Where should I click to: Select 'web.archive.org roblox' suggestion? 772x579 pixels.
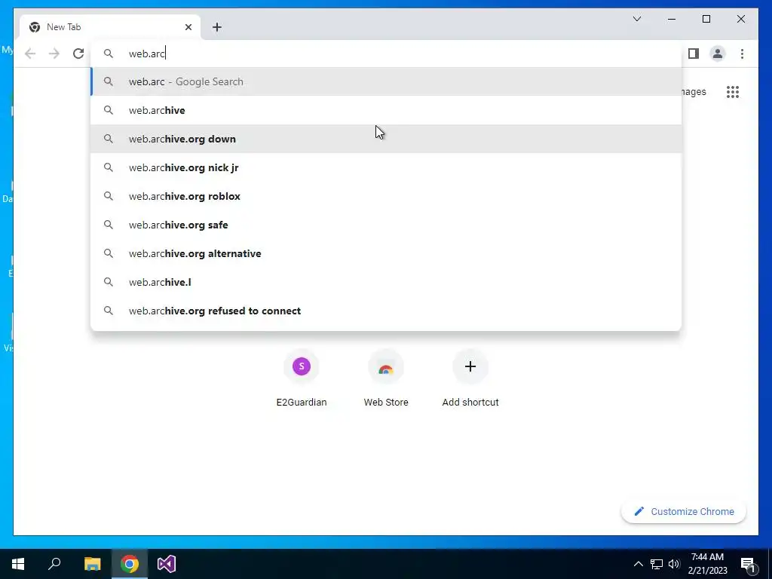click(x=386, y=196)
